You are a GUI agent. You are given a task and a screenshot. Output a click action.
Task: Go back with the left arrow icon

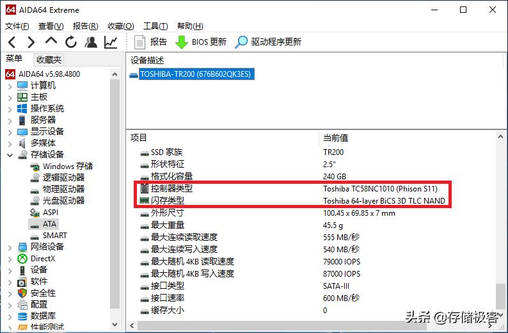[x=12, y=42]
